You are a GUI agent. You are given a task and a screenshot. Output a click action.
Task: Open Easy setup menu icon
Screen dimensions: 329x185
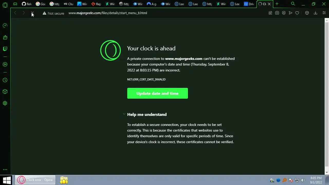point(324,13)
